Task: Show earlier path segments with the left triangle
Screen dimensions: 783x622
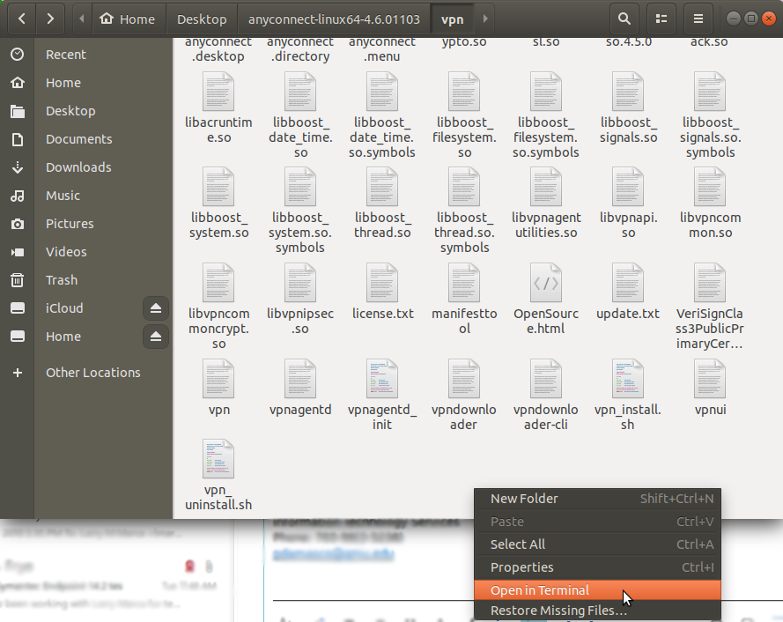Action: point(82,19)
